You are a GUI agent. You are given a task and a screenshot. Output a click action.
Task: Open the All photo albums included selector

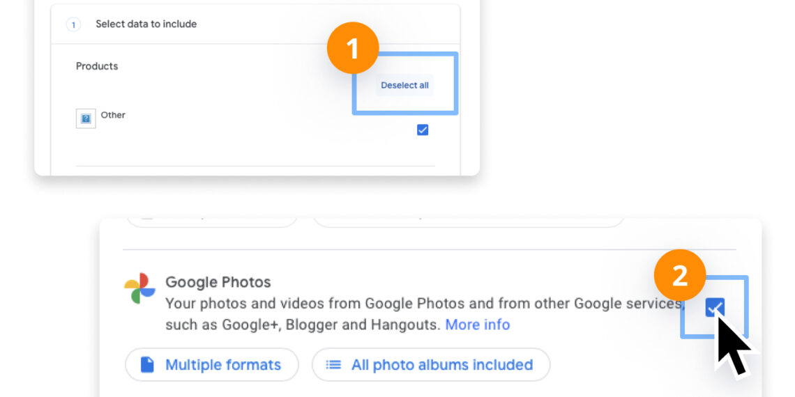point(431,365)
